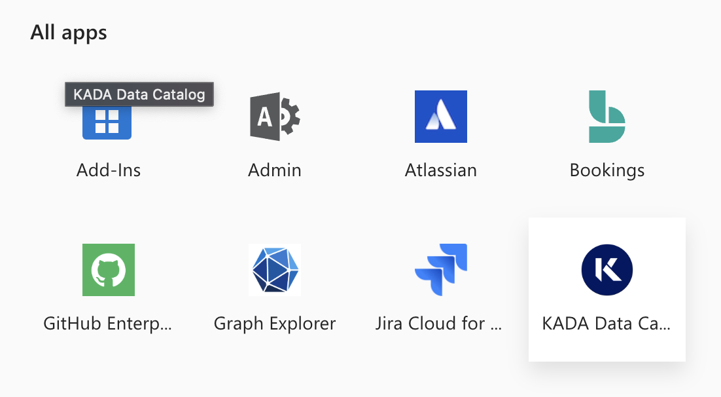Click the highlighted KADA Data Catalog tile

point(607,289)
